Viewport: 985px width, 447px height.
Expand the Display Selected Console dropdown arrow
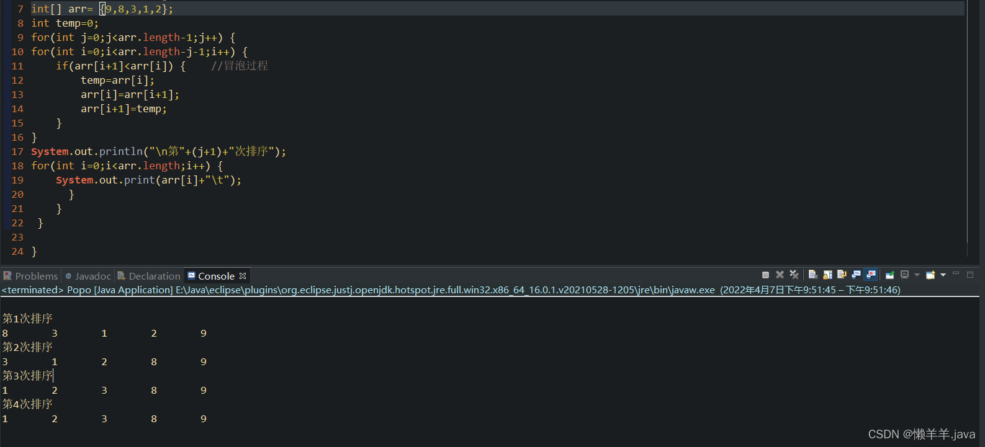tap(917, 275)
